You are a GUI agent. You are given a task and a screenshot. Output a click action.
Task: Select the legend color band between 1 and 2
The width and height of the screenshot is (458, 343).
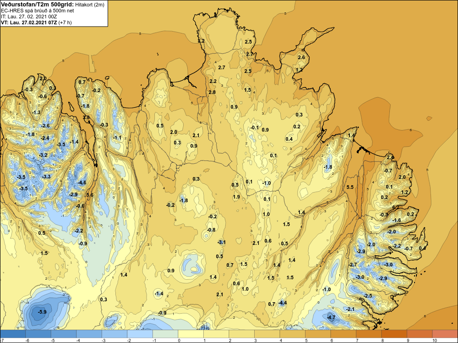click(216, 334)
